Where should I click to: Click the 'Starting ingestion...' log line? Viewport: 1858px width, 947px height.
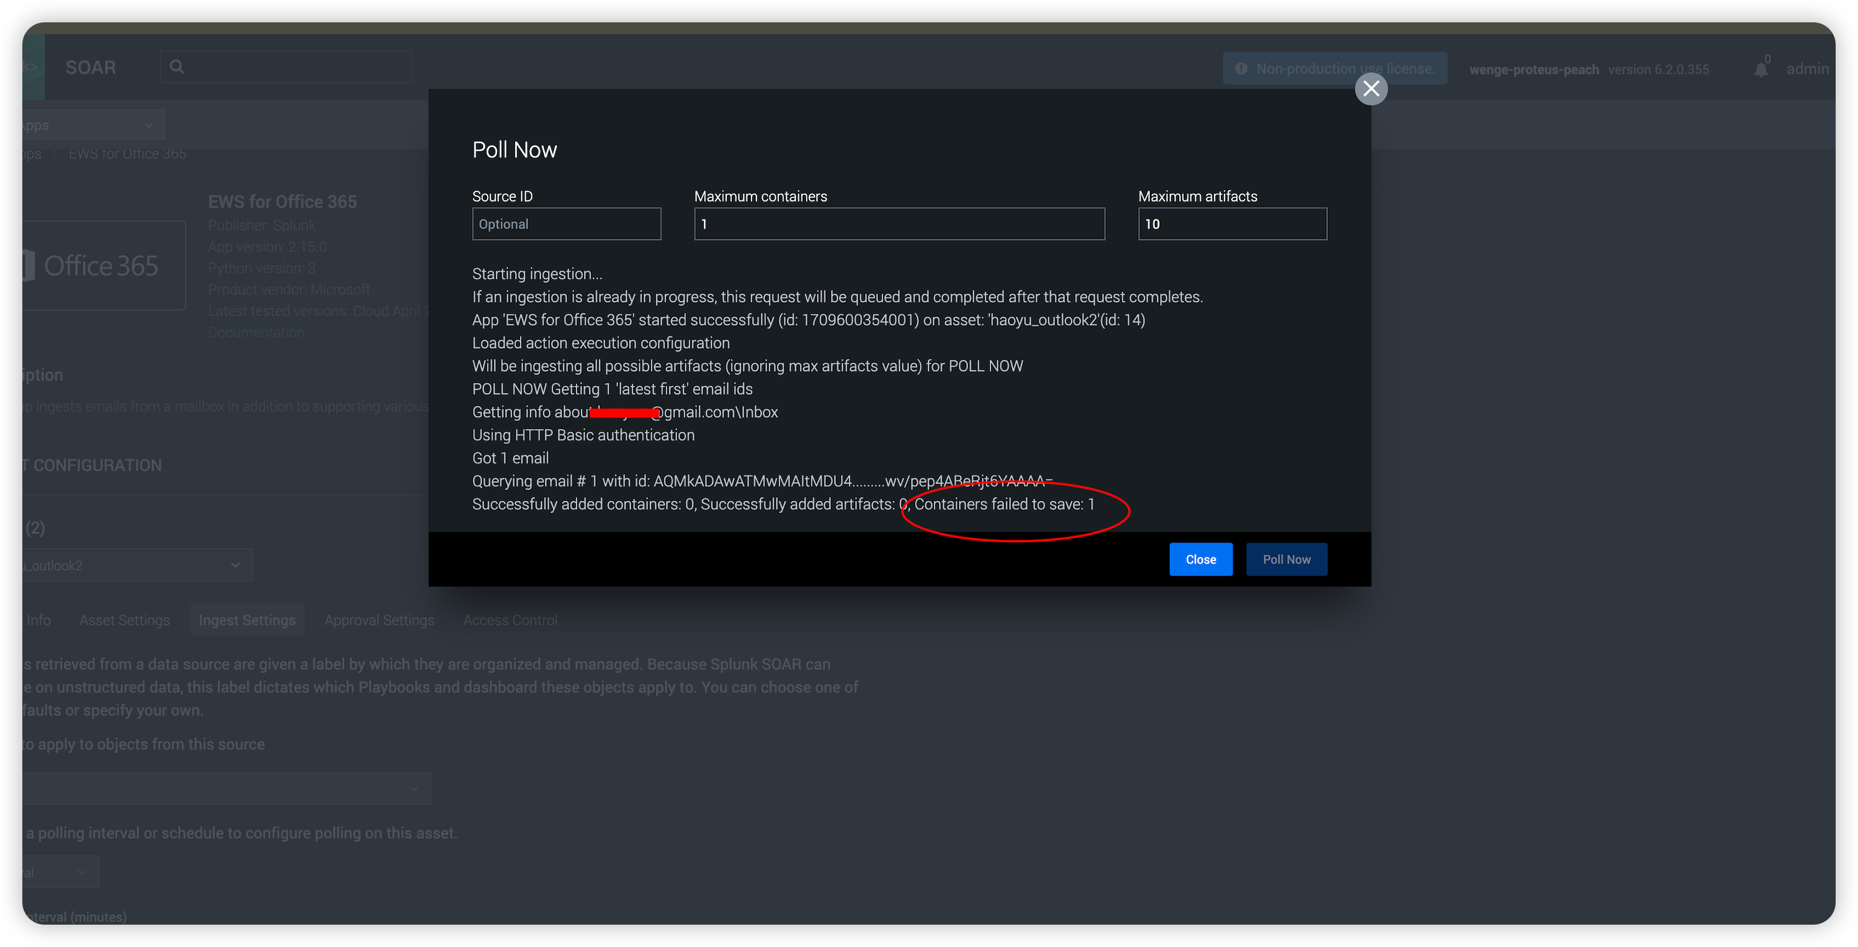point(537,273)
